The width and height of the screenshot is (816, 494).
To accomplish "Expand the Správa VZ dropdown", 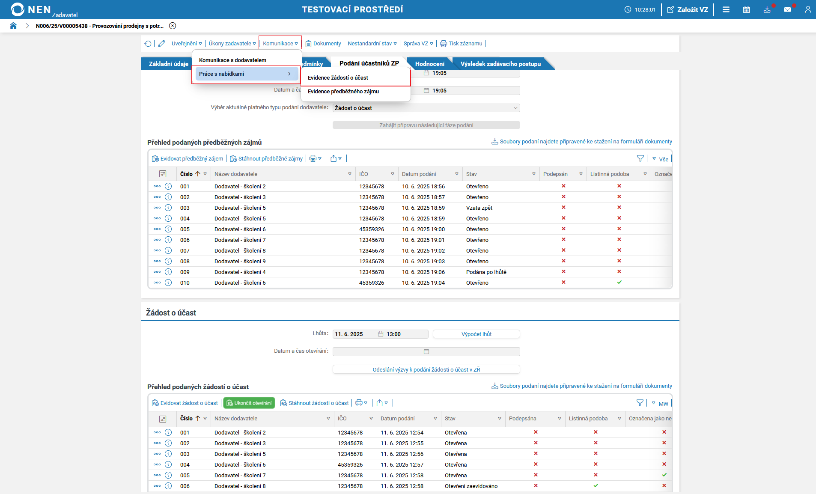I will click(418, 44).
